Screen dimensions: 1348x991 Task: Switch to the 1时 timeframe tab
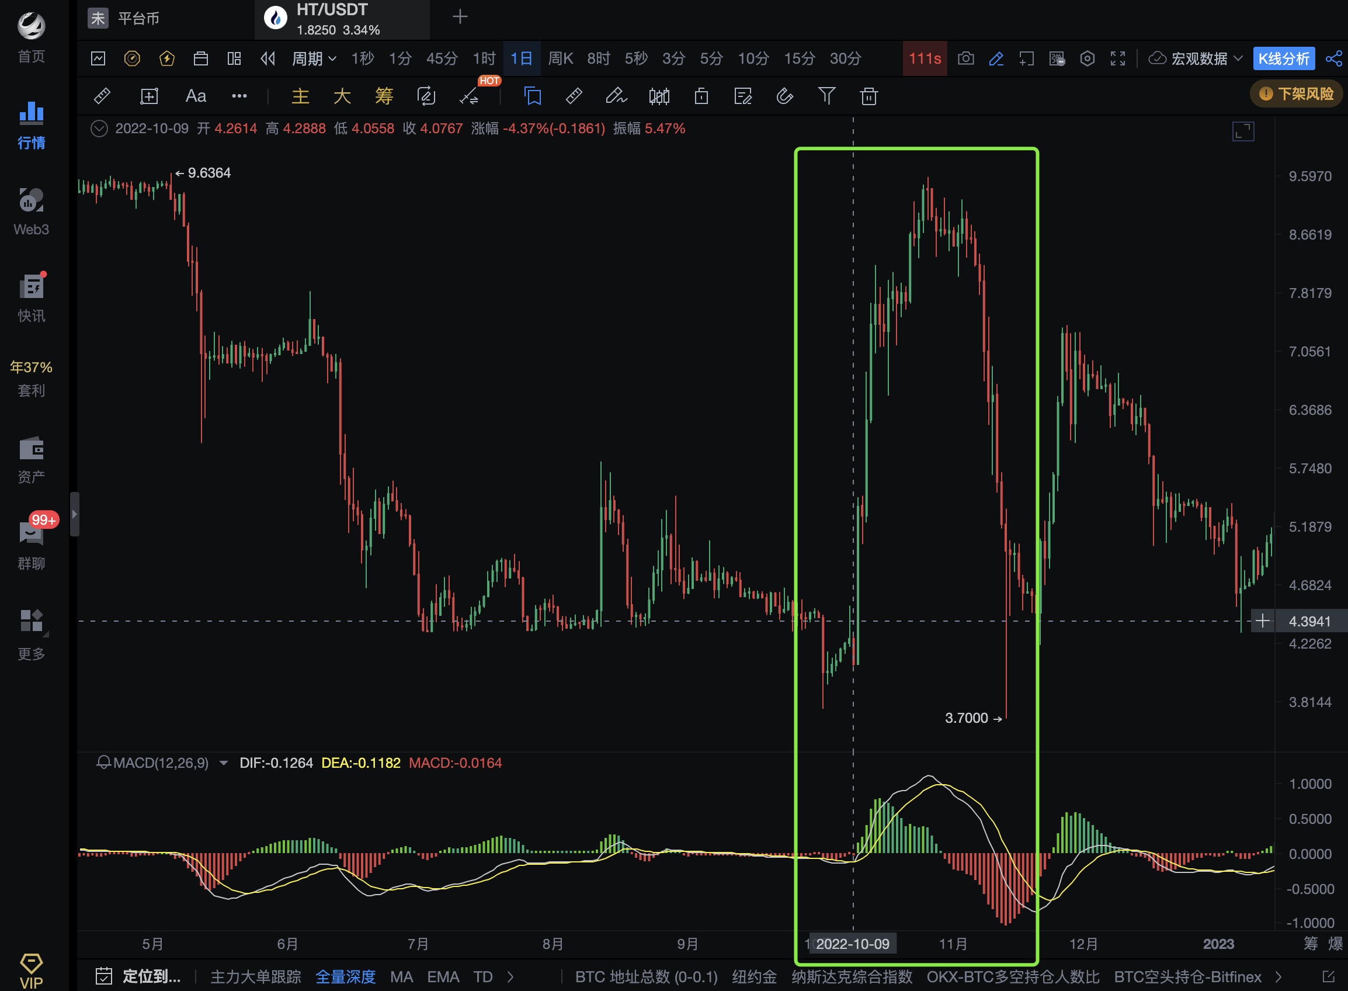pyautogui.click(x=484, y=58)
